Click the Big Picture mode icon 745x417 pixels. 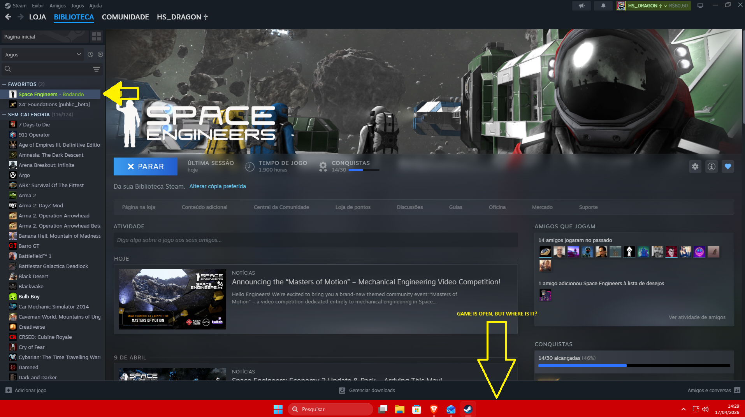coord(700,6)
